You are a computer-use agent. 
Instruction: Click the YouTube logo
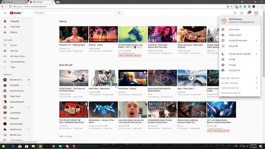16,13
